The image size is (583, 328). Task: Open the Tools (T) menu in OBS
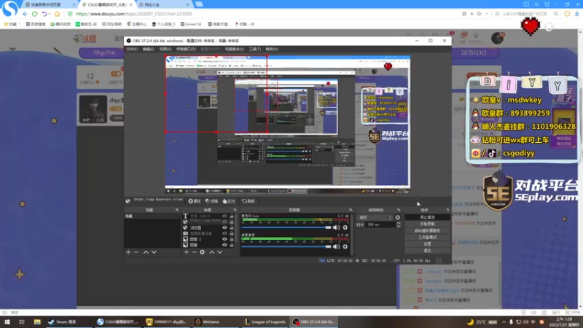pos(254,49)
